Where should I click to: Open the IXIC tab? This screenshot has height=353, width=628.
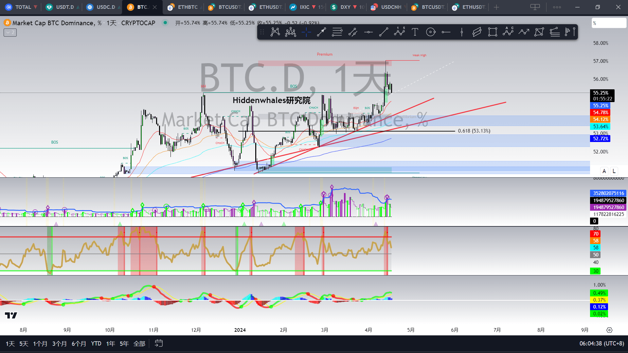point(307,7)
